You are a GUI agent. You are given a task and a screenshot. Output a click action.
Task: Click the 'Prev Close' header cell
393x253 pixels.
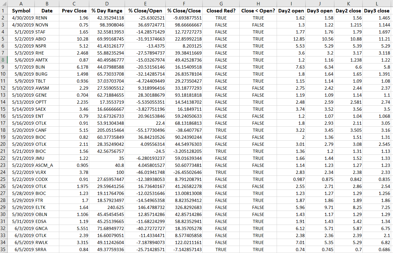[x=74, y=11]
